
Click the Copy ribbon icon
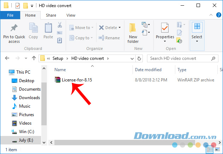coord(34,28)
